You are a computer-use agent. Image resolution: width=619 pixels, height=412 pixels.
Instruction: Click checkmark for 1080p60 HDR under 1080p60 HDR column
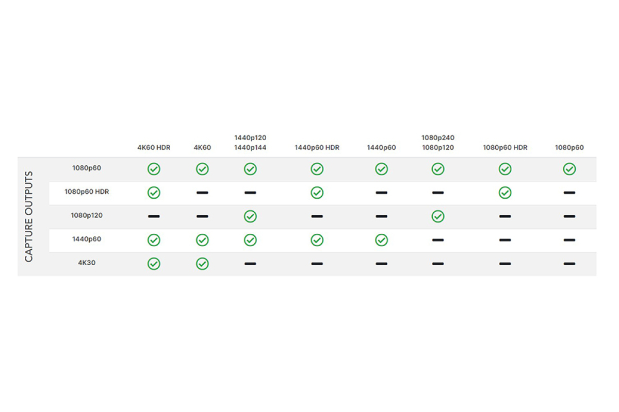505,193
